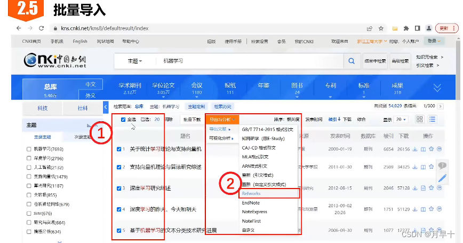463x243 pixels.
Task: Read online icon in row dated 2011-01-30
Action: click(x=423, y=167)
